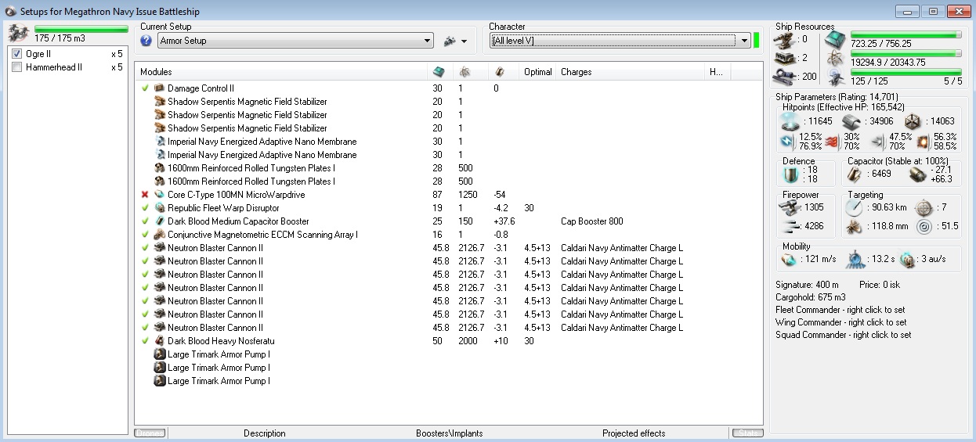Click the Price: 0 isk label
Screen dimensions: 976x442
881,285
